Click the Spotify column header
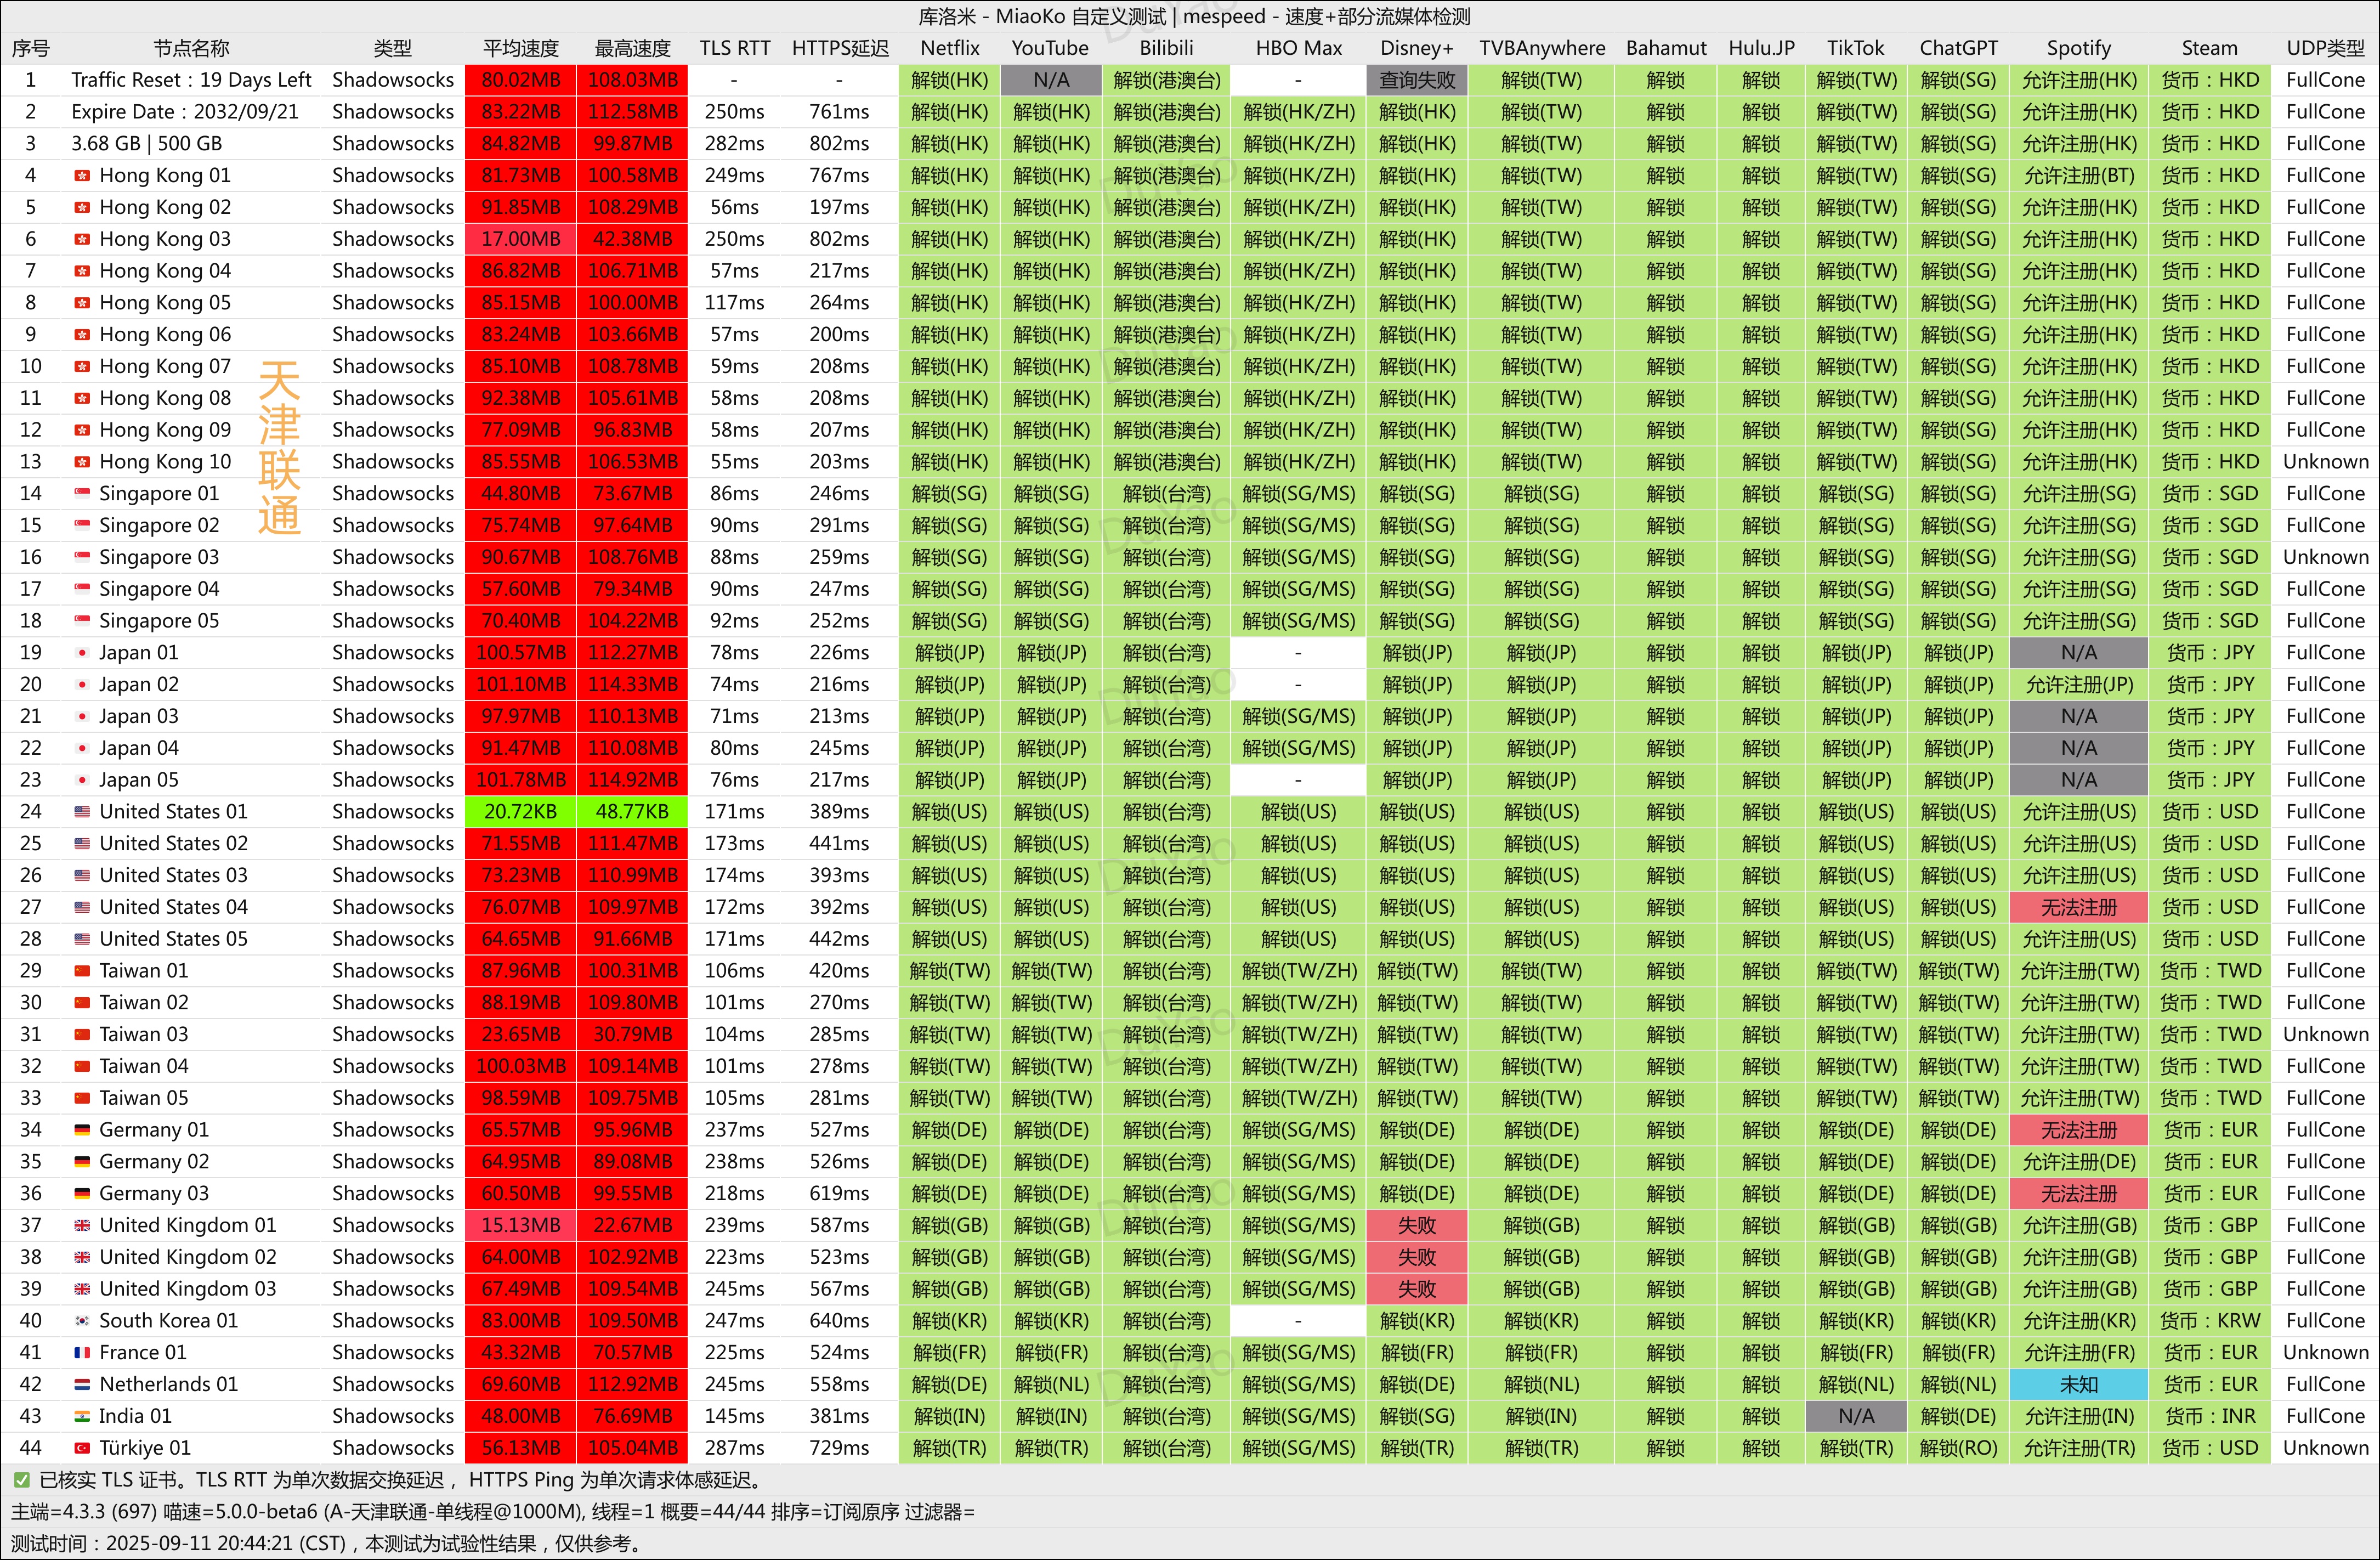2380x1560 pixels. tap(2078, 48)
